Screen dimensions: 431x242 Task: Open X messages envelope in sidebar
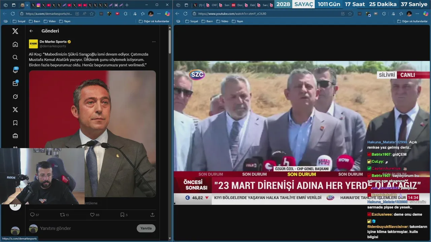tap(15, 83)
